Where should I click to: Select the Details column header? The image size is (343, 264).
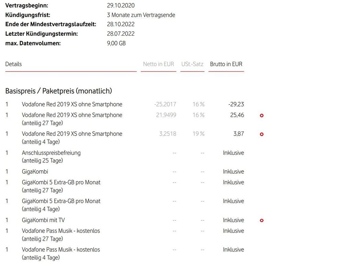click(x=13, y=64)
